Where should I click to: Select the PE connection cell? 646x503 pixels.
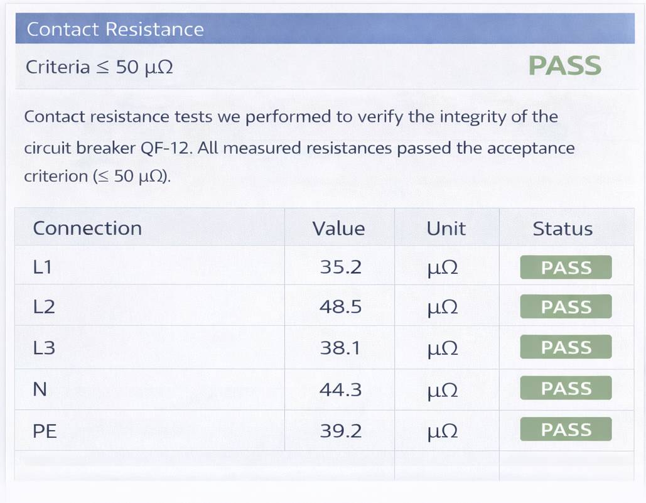click(x=45, y=431)
